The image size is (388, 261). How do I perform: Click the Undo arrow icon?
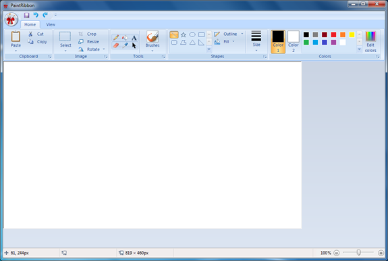tap(36, 15)
